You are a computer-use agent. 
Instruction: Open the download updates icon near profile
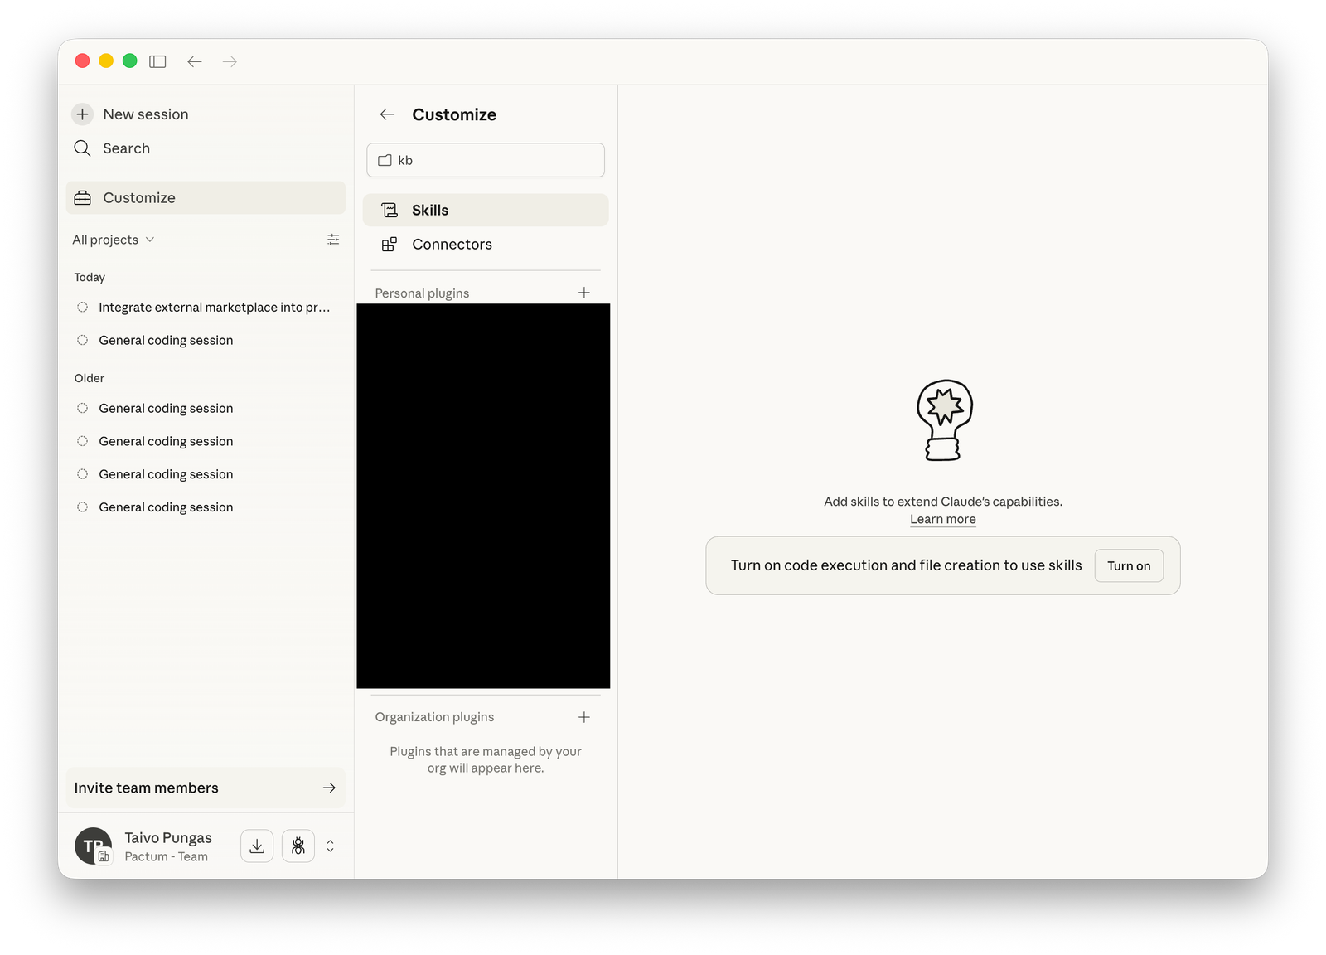[x=257, y=846]
